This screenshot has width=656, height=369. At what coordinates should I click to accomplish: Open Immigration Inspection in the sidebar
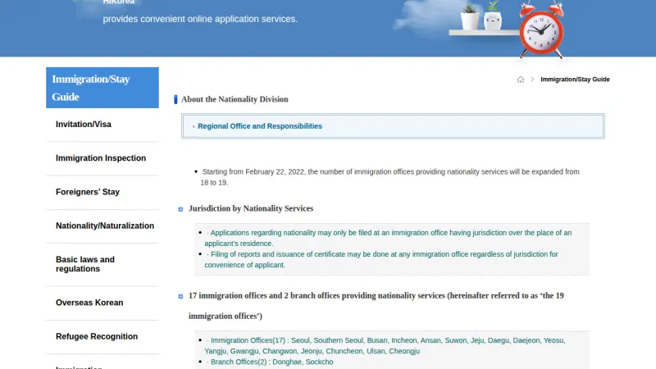[101, 158]
